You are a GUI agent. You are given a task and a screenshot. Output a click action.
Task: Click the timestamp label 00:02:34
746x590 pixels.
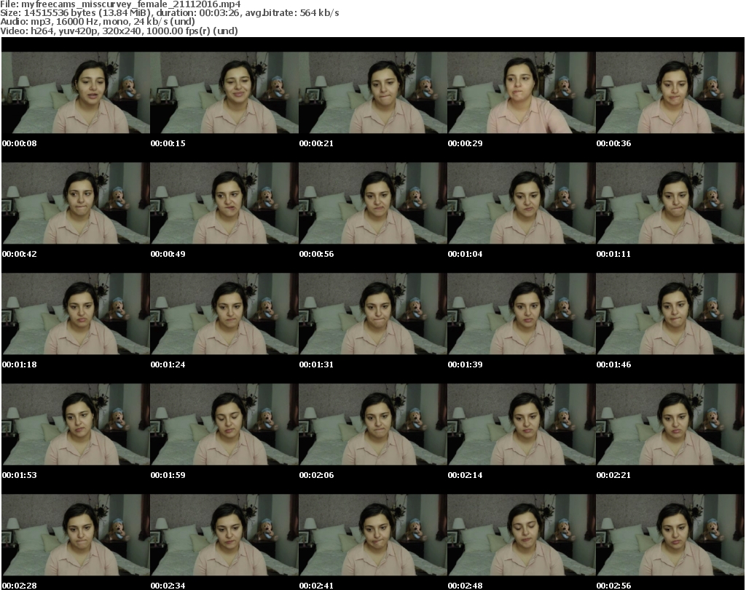tap(168, 586)
